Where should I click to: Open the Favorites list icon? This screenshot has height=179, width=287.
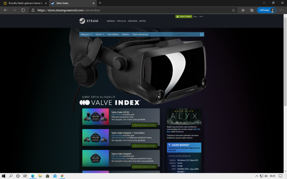click(243, 10)
